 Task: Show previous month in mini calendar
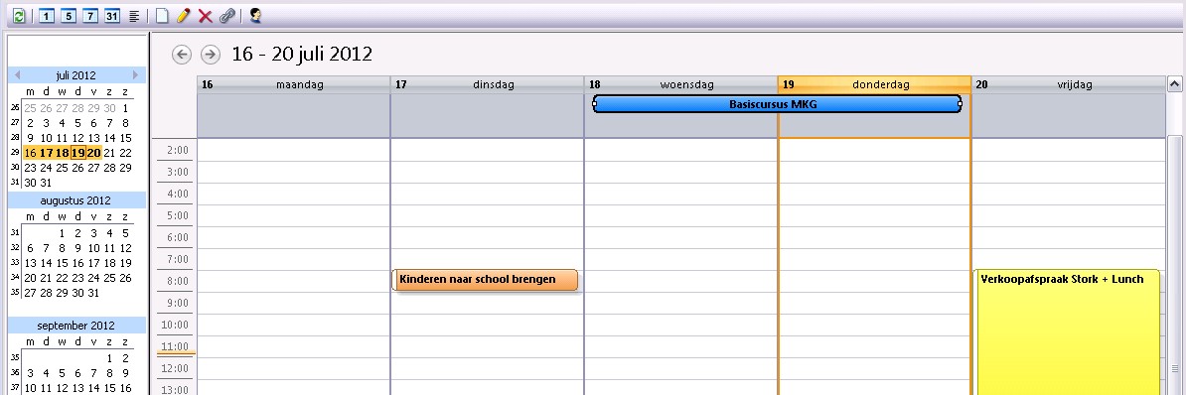click(18, 74)
